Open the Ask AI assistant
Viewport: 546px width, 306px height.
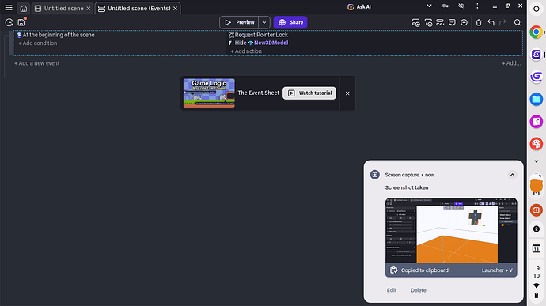click(359, 6)
